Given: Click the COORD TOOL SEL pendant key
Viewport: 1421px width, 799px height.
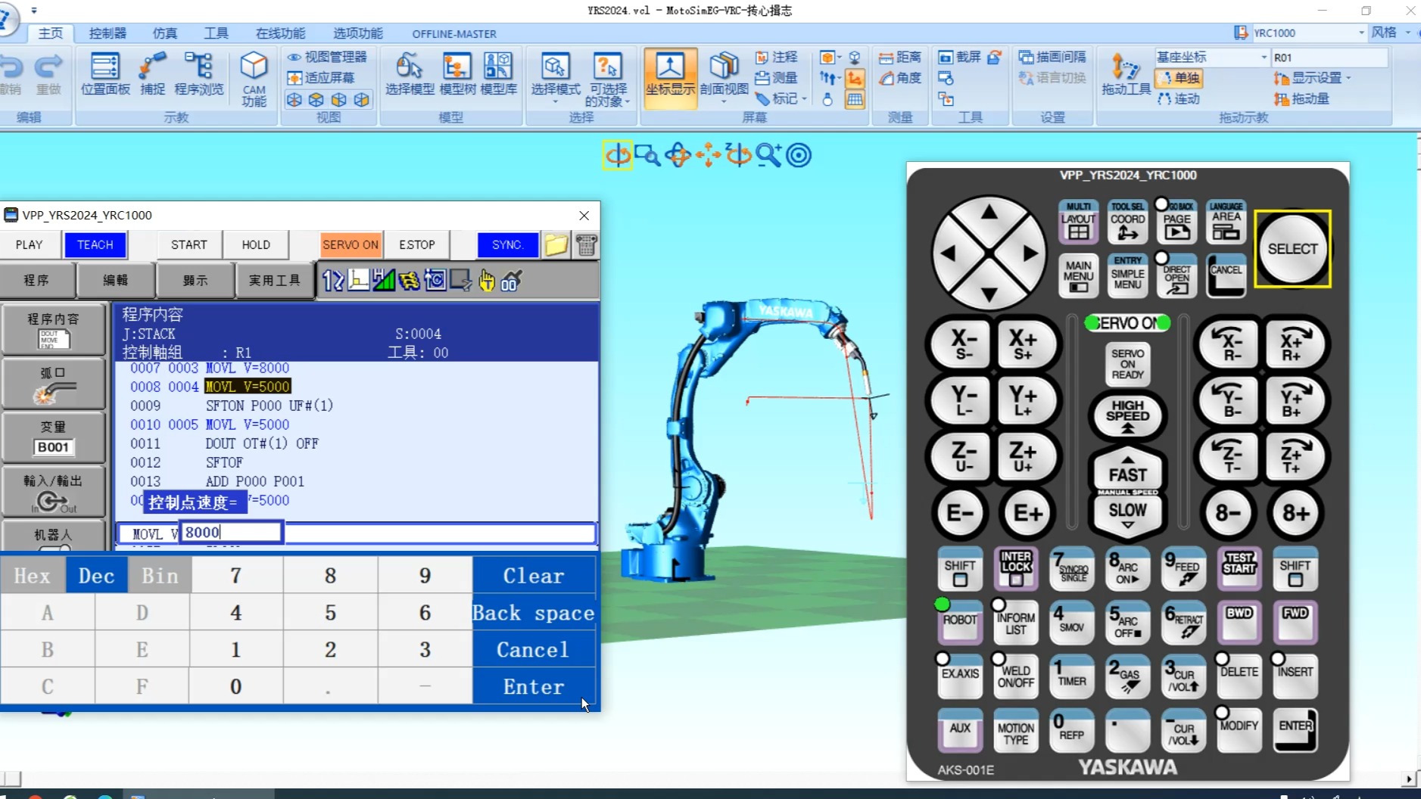Looking at the screenshot, I should (x=1127, y=222).
